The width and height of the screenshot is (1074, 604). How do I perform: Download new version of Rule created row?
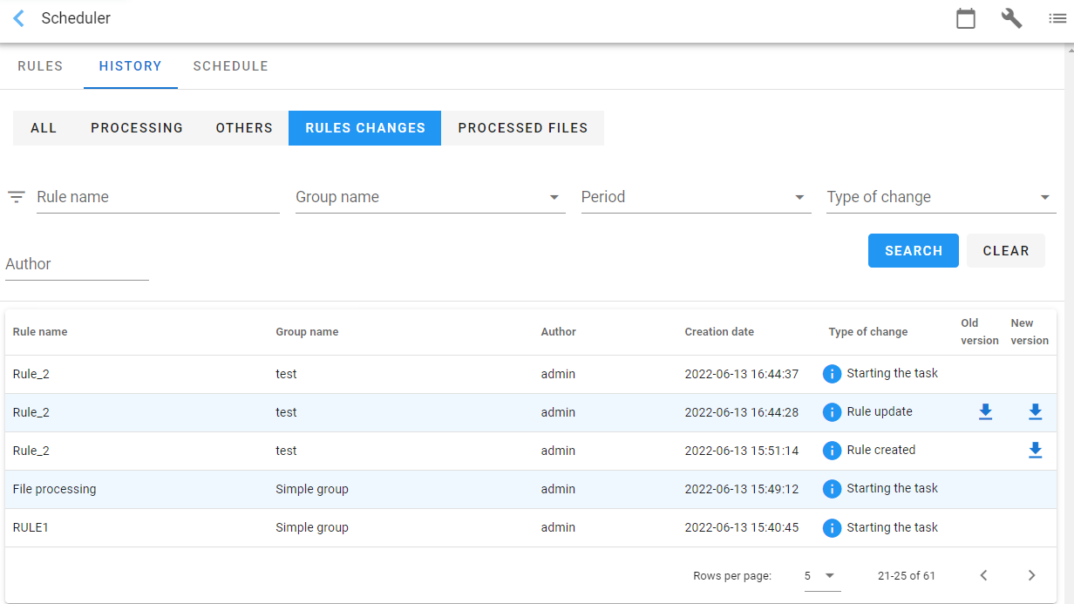click(x=1035, y=451)
